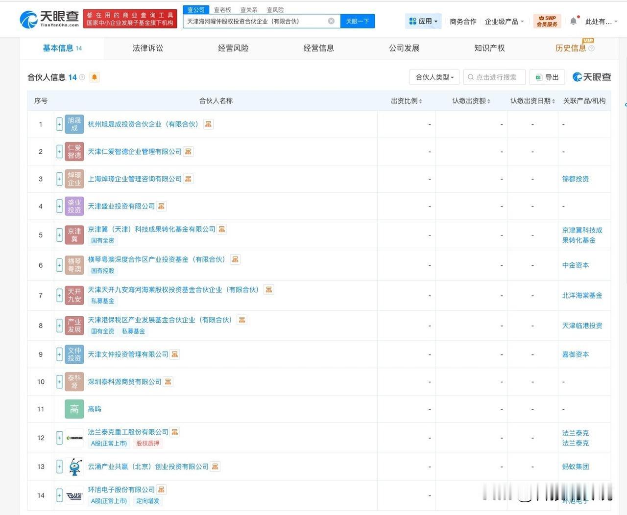Click the 旭晟成 company avatar

(74, 124)
